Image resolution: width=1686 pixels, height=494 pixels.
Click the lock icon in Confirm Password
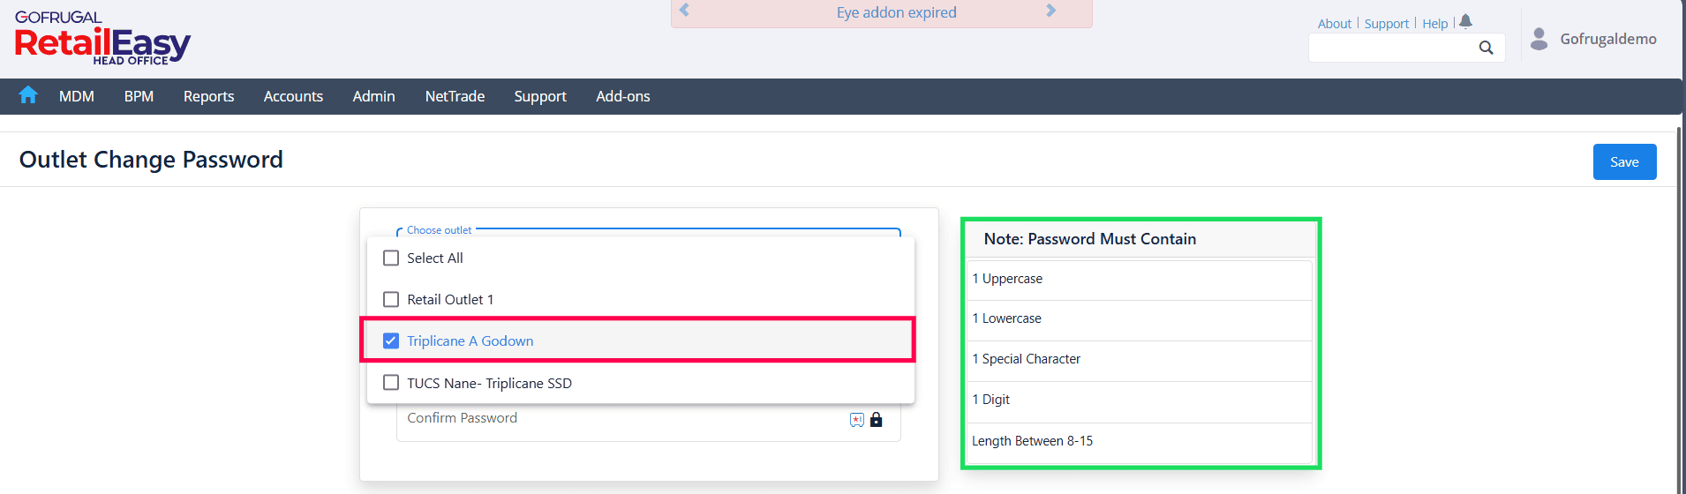click(x=876, y=420)
